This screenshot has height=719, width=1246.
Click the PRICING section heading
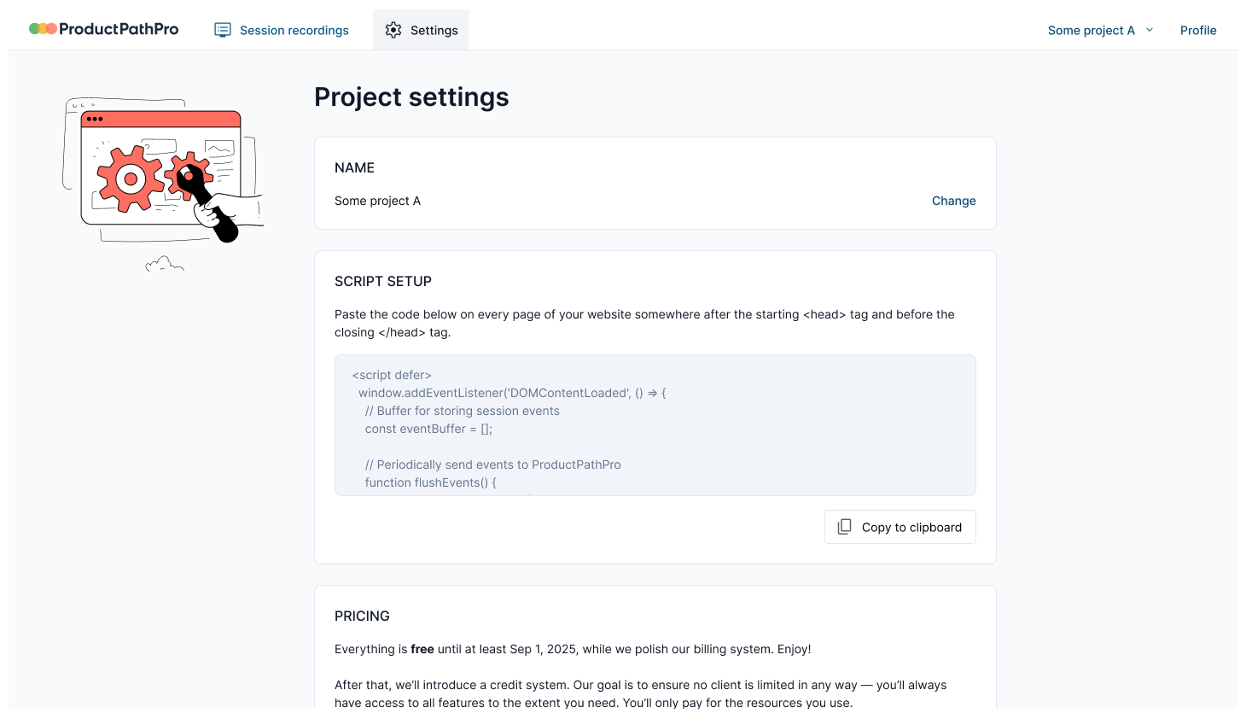(x=362, y=616)
